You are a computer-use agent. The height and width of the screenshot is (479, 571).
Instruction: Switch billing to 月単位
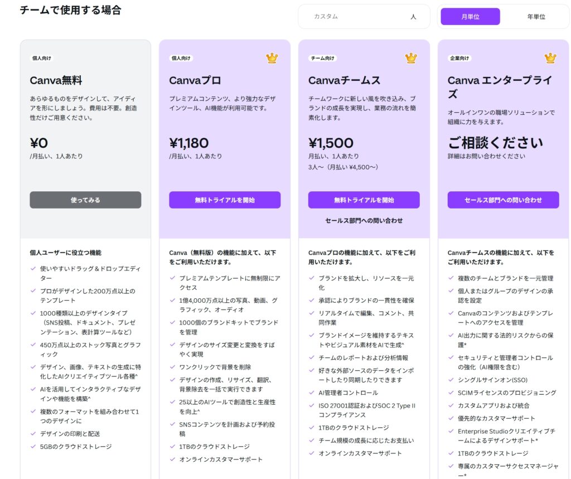click(470, 17)
